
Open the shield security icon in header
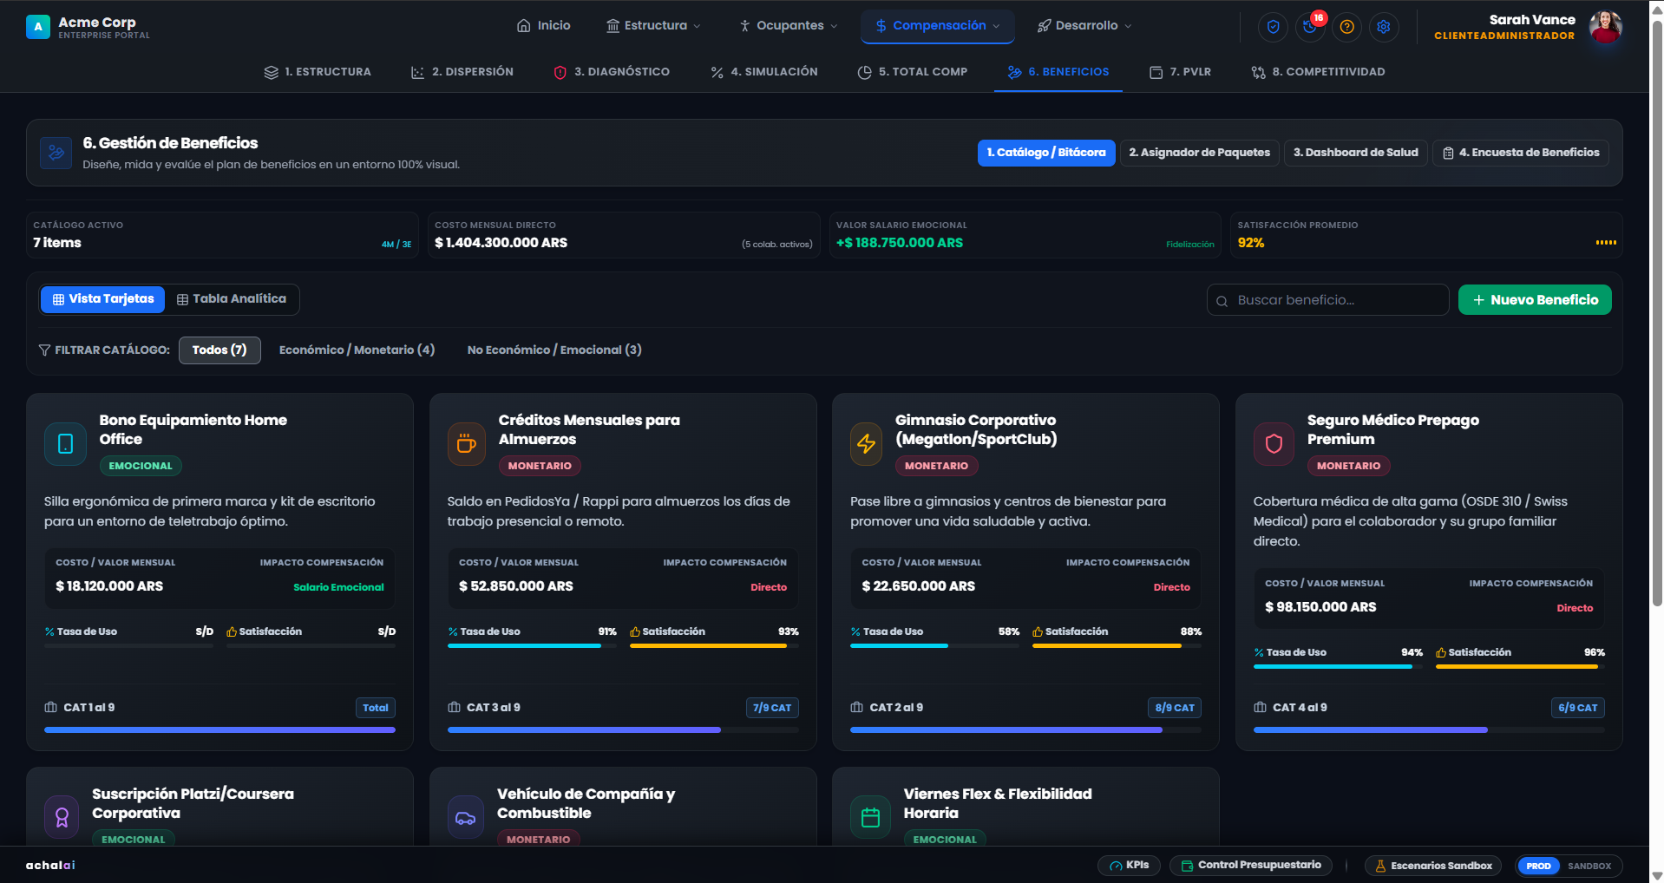tap(1273, 27)
